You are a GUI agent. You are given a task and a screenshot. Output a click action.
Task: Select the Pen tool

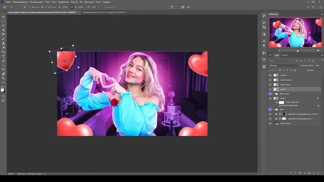coord(4,61)
